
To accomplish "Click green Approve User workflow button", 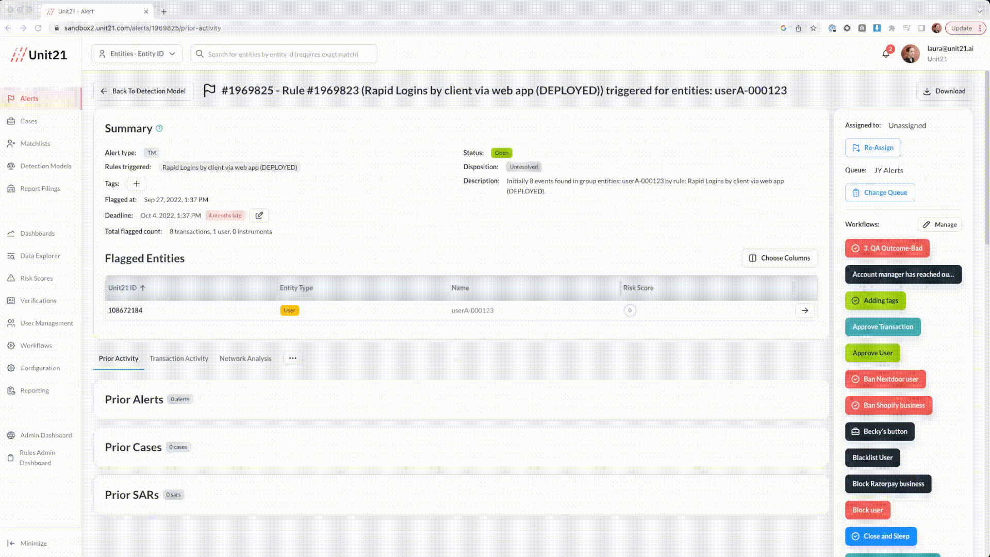I will pos(872,353).
